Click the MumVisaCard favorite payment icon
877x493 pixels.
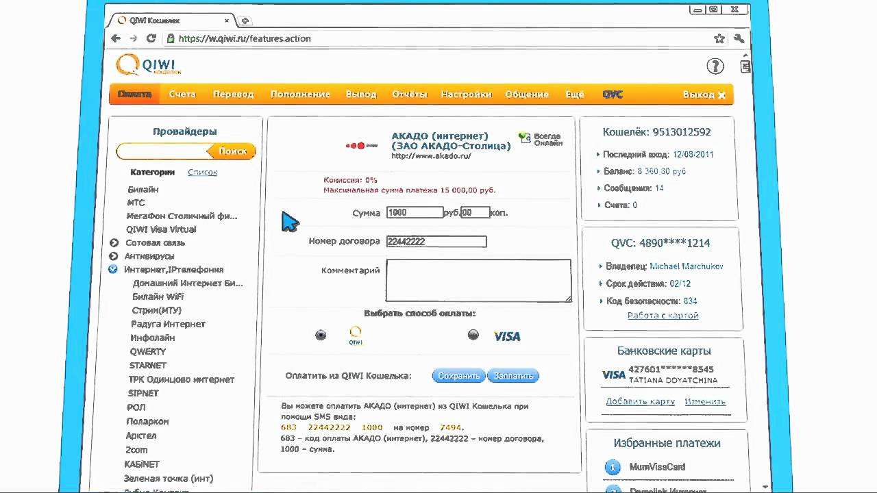(x=612, y=468)
